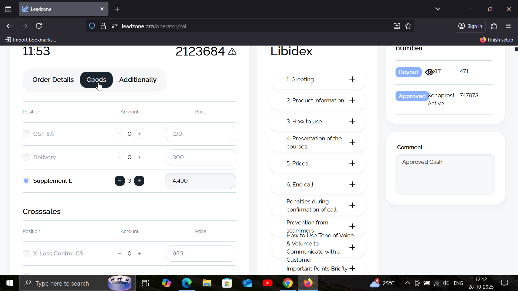Viewport: 518px width, 291px height.
Task: Open the Additionally tab
Action: pos(138,80)
